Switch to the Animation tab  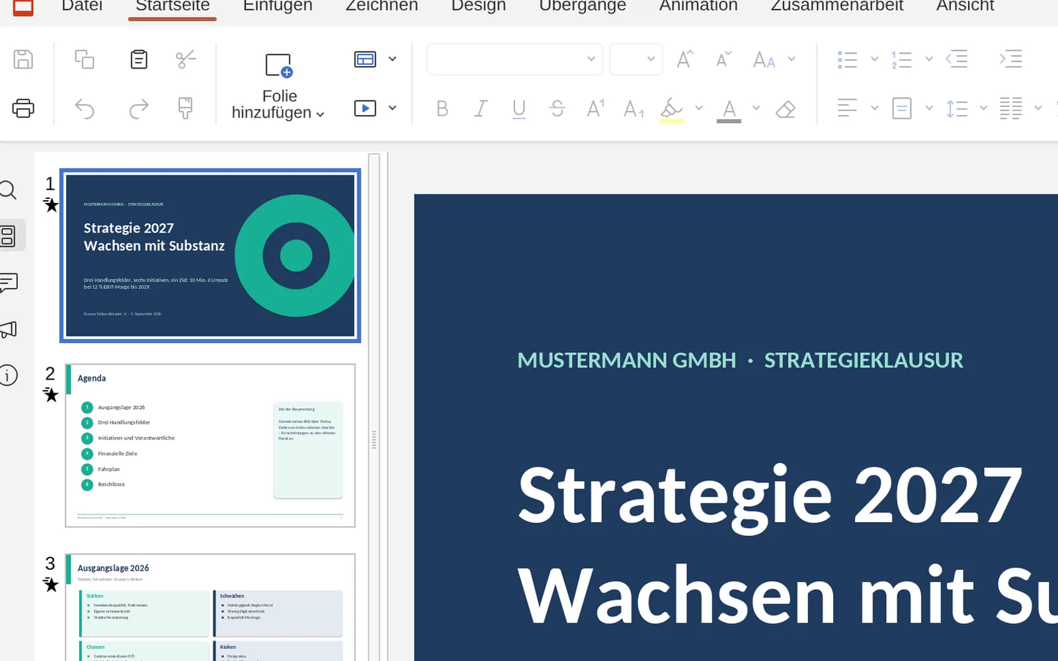(698, 6)
